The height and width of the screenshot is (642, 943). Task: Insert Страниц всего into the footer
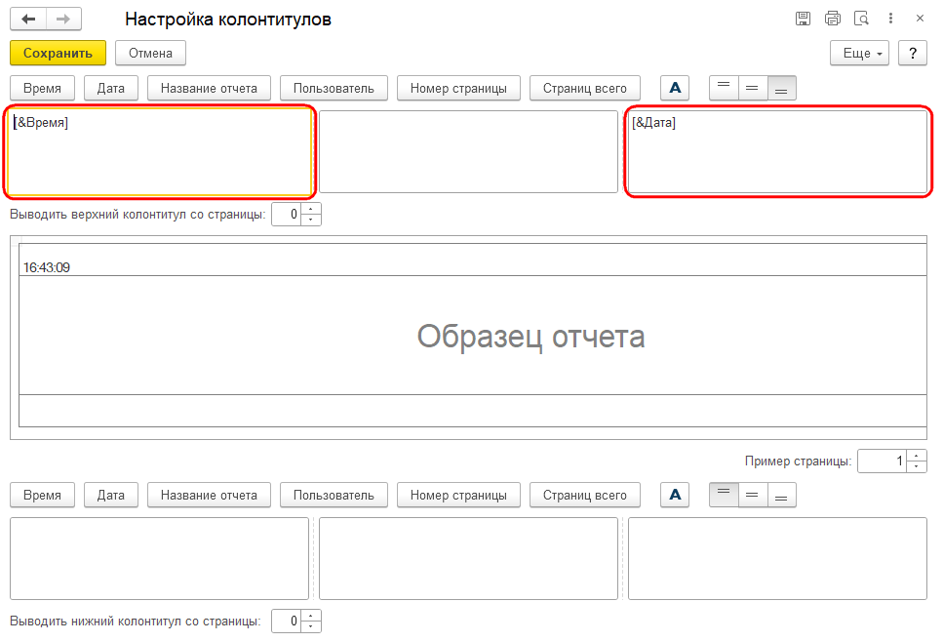(584, 496)
